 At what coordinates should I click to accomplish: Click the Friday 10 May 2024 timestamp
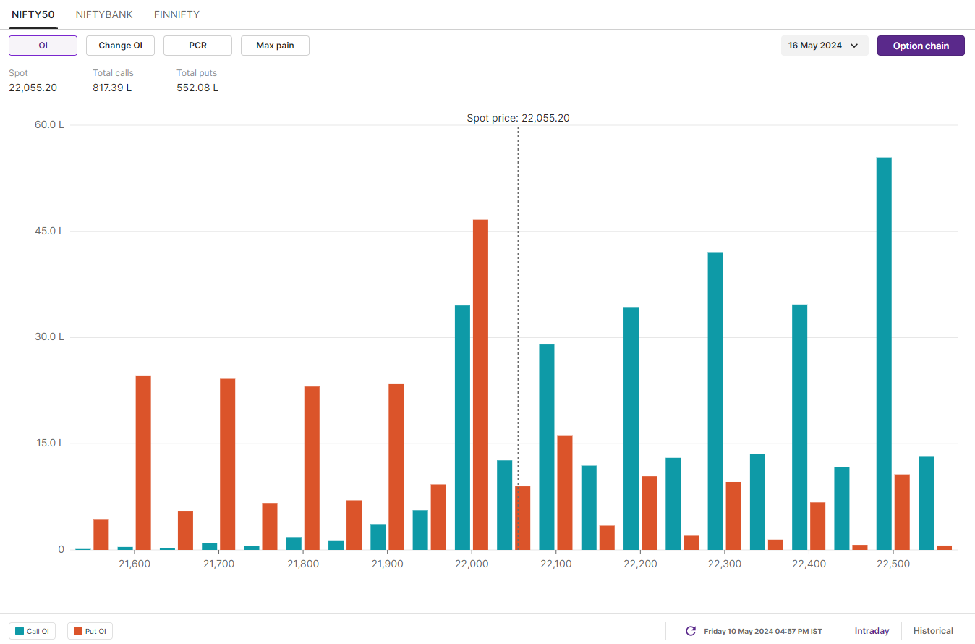point(763,631)
